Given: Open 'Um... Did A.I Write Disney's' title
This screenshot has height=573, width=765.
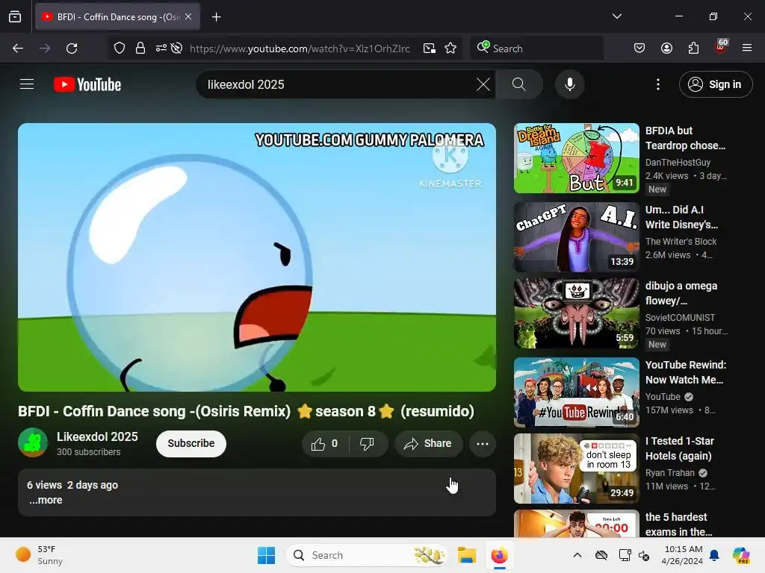Looking at the screenshot, I should tap(681, 217).
